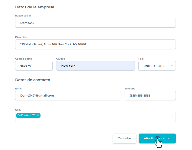Open the CTIS multi-select field
This screenshot has height=150, width=192.
pos(101,117)
